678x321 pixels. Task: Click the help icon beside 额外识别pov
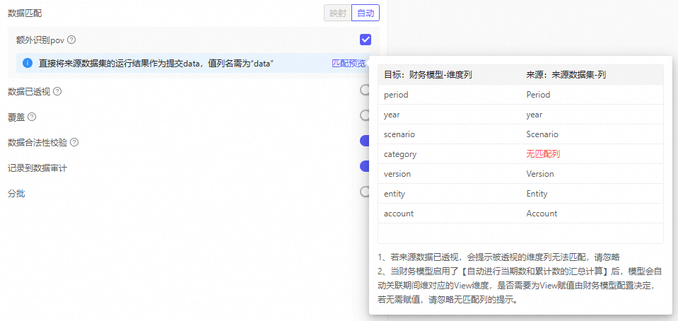coord(71,40)
